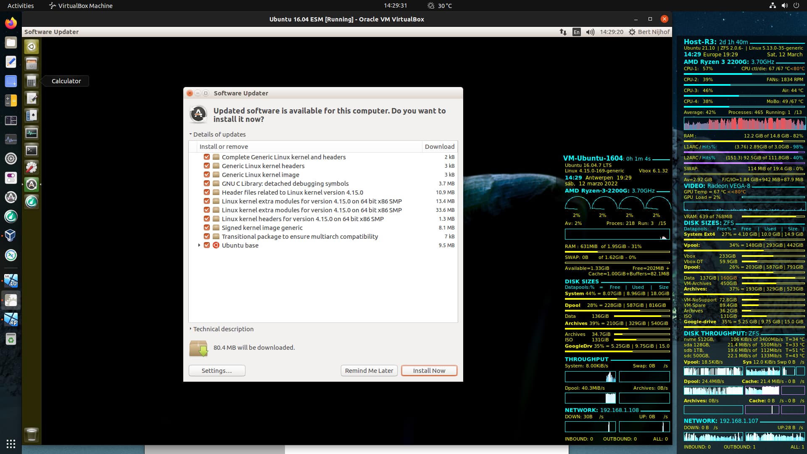Click the VM network indicator arrows icon
This screenshot has width=807, height=454.
(563, 32)
